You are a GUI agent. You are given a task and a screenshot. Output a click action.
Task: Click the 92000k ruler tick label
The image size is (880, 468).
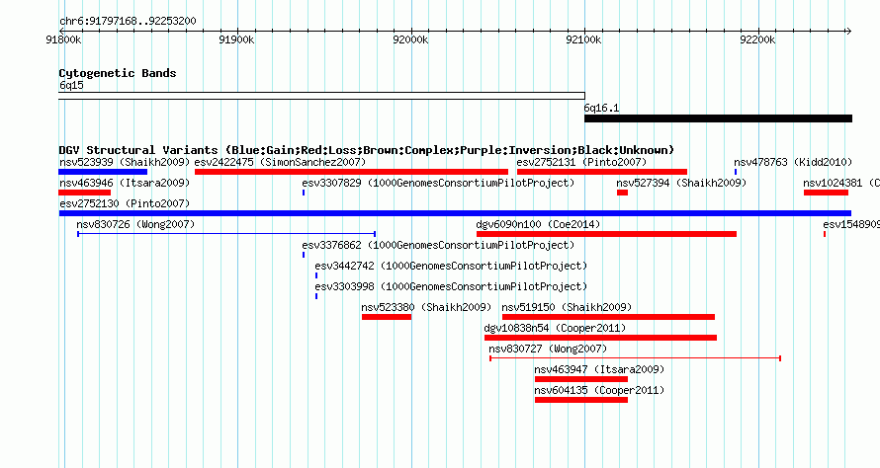pos(410,39)
